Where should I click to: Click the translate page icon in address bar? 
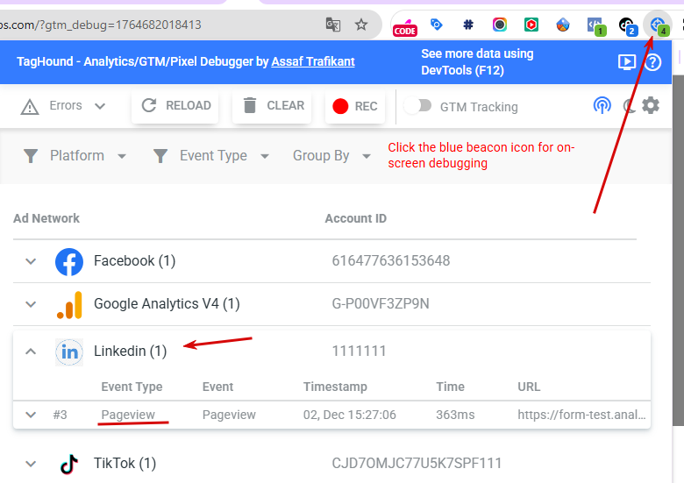[x=333, y=25]
